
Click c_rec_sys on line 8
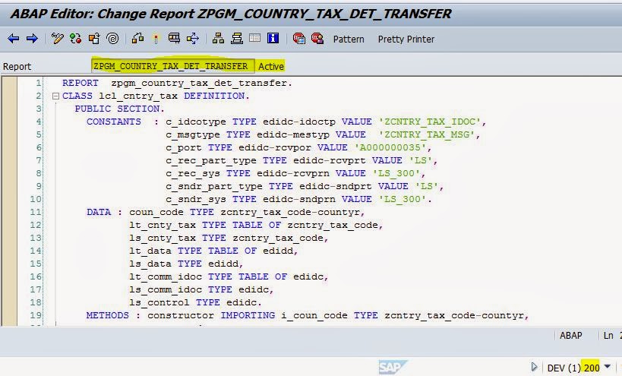tap(193, 173)
